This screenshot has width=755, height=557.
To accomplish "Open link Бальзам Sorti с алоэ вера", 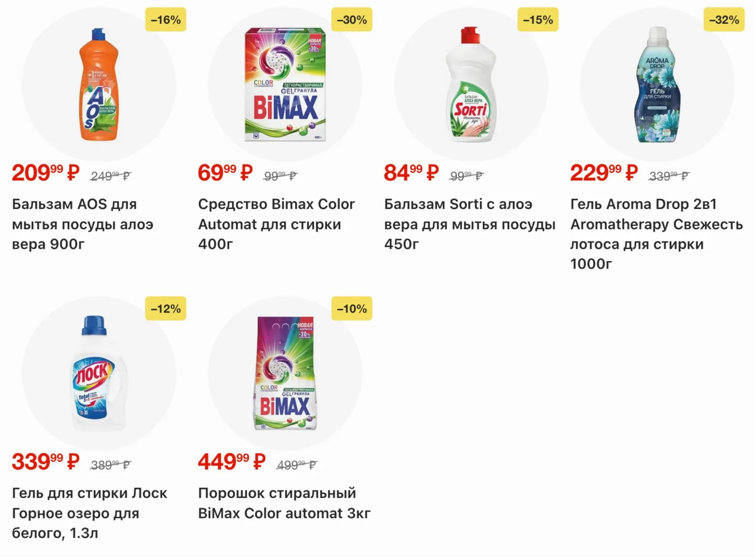I will point(470,224).
